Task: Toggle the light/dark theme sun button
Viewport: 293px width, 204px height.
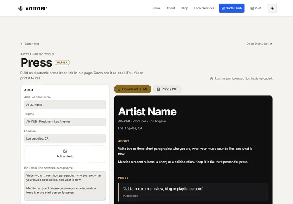Action: [x=272, y=8]
